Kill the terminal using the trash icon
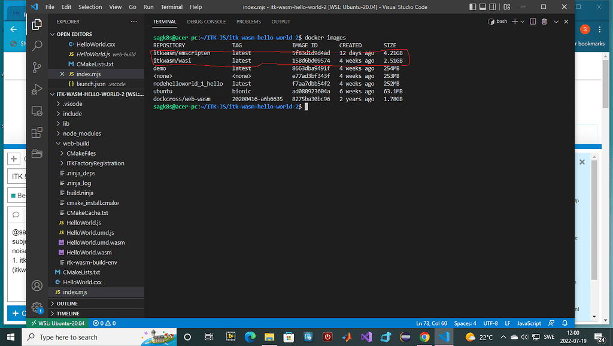The height and width of the screenshot is (346, 613). [x=544, y=21]
